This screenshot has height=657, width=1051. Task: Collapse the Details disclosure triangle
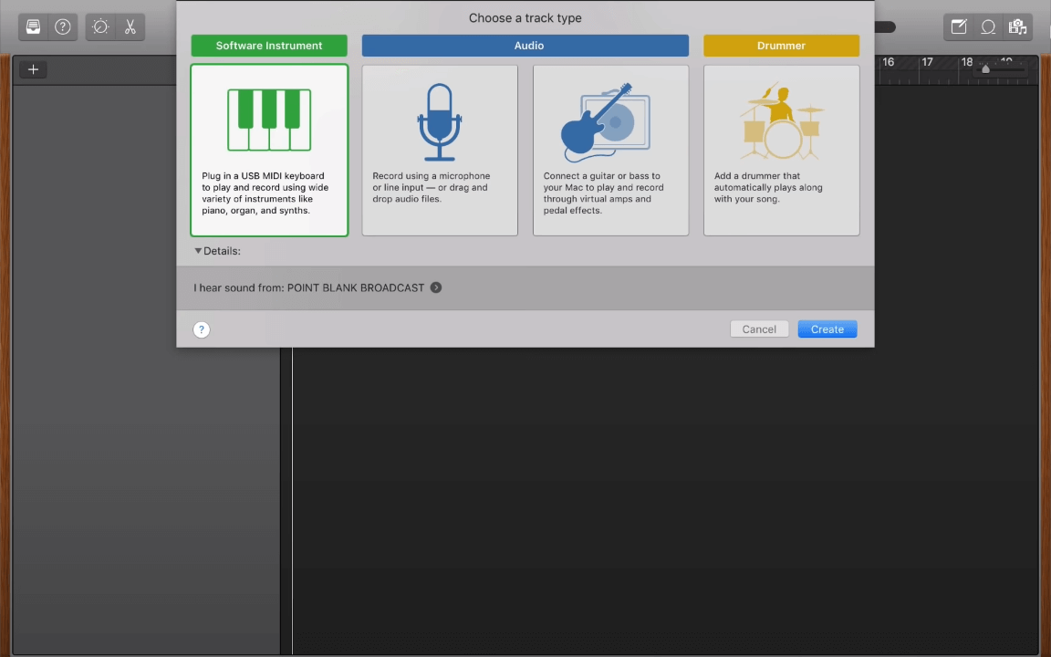point(198,251)
